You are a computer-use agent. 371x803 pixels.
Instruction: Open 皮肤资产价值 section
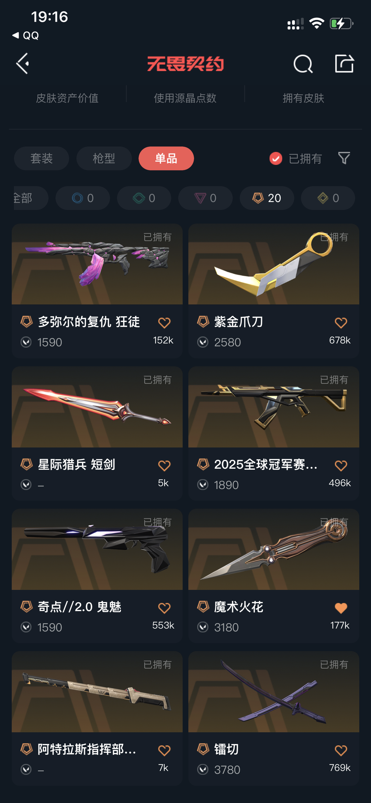67,98
